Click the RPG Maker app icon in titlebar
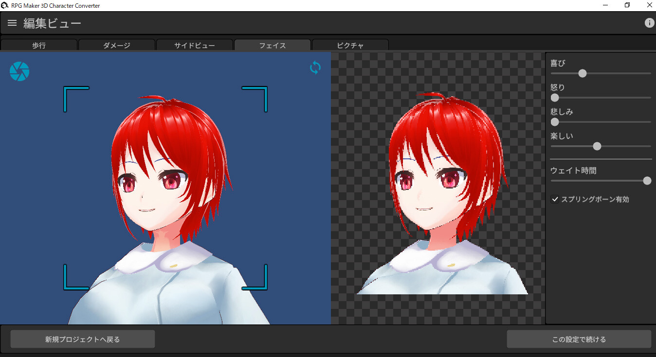 coord(5,5)
